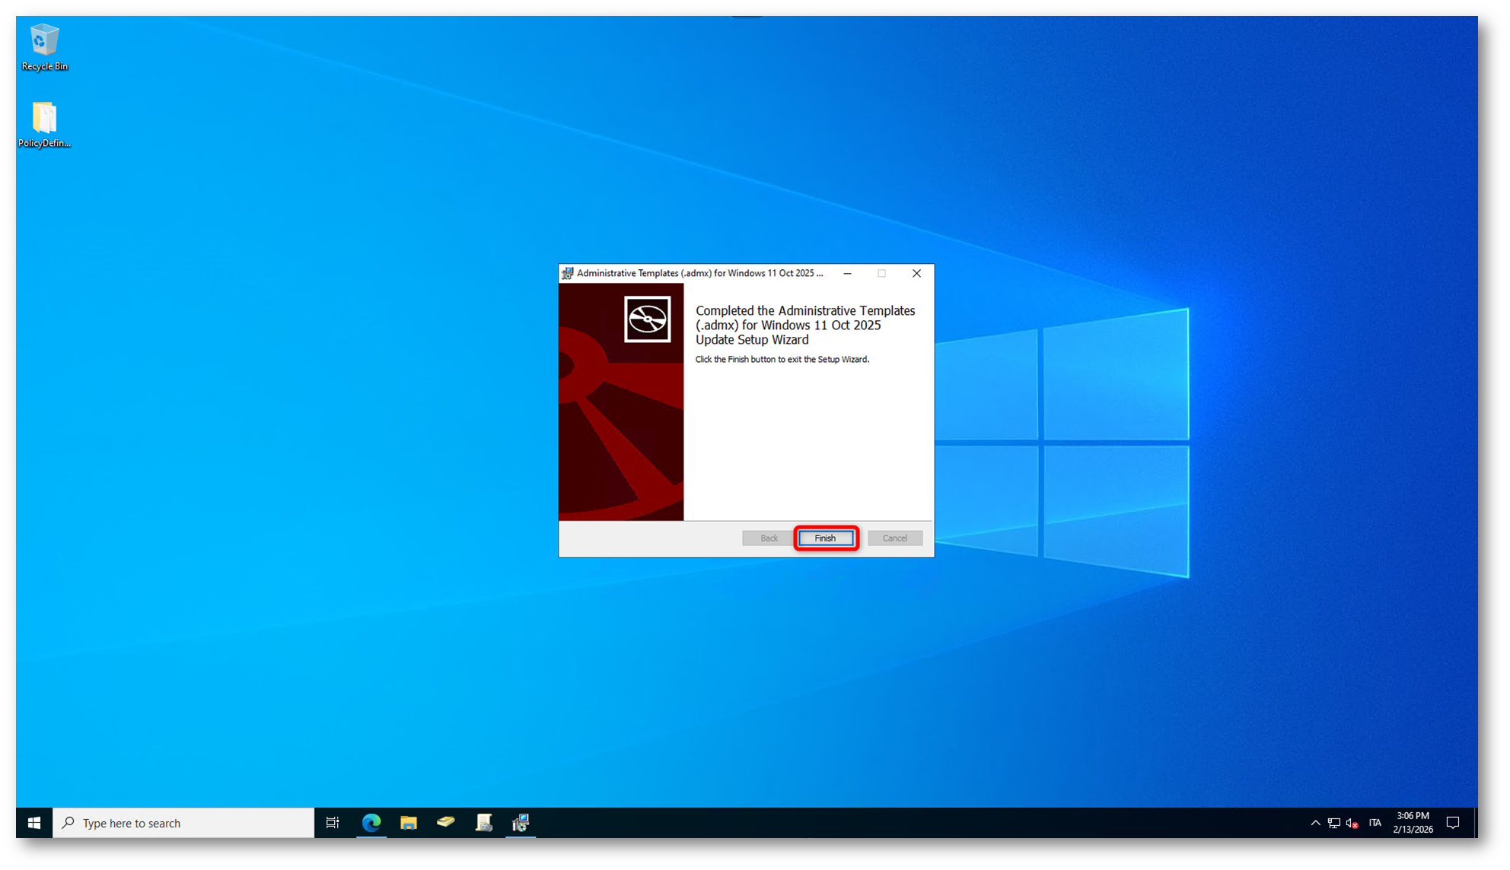Switch the ITA input language indicator
Image resolution: width=1510 pixels, height=870 pixels.
[x=1375, y=823]
